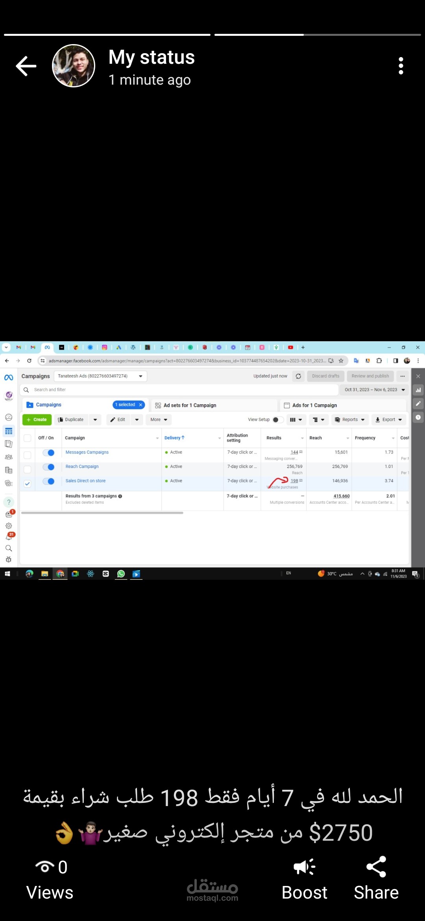
Task: Open Billing coins icon in sidebar
Action: pyautogui.click(x=9, y=470)
